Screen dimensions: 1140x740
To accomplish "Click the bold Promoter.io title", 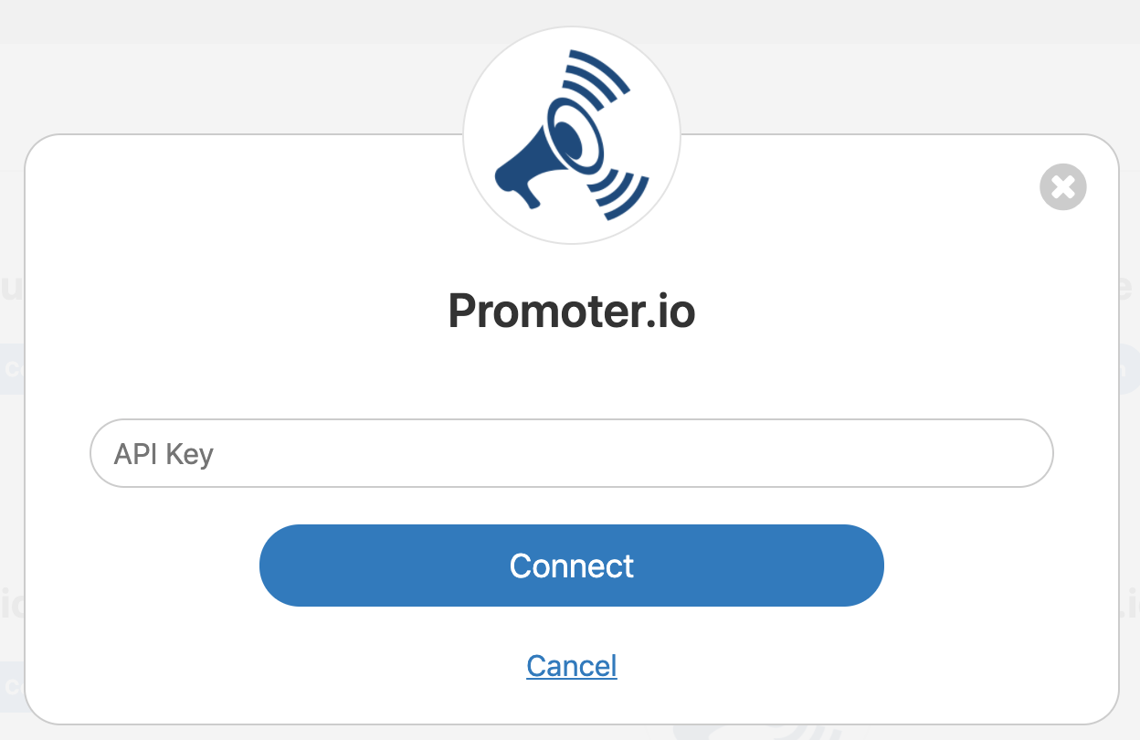I will pyautogui.click(x=572, y=312).
